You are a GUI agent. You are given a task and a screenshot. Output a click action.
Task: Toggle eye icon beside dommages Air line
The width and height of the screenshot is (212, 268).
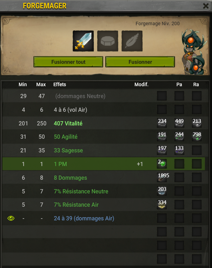point(11,218)
